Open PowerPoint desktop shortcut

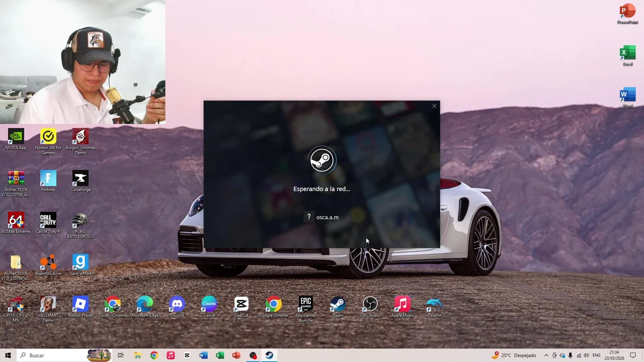[x=627, y=14]
